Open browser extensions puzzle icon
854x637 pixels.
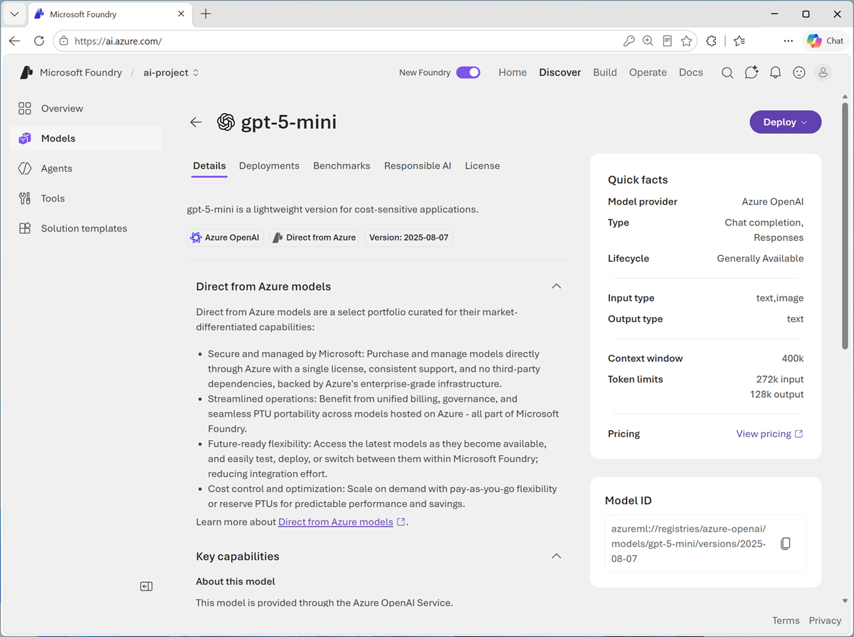point(711,41)
